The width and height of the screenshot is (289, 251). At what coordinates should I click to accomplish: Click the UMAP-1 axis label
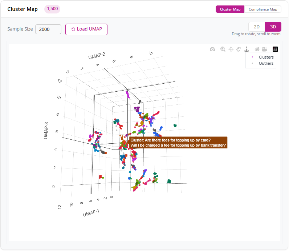tap(91, 213)
